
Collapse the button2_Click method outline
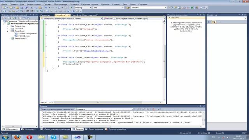(x=46, y=24)
